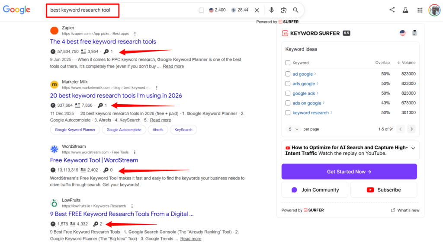Select the Ahrefs chip
The width and height of the screenshot is (443, 246).
pos(158,130)
